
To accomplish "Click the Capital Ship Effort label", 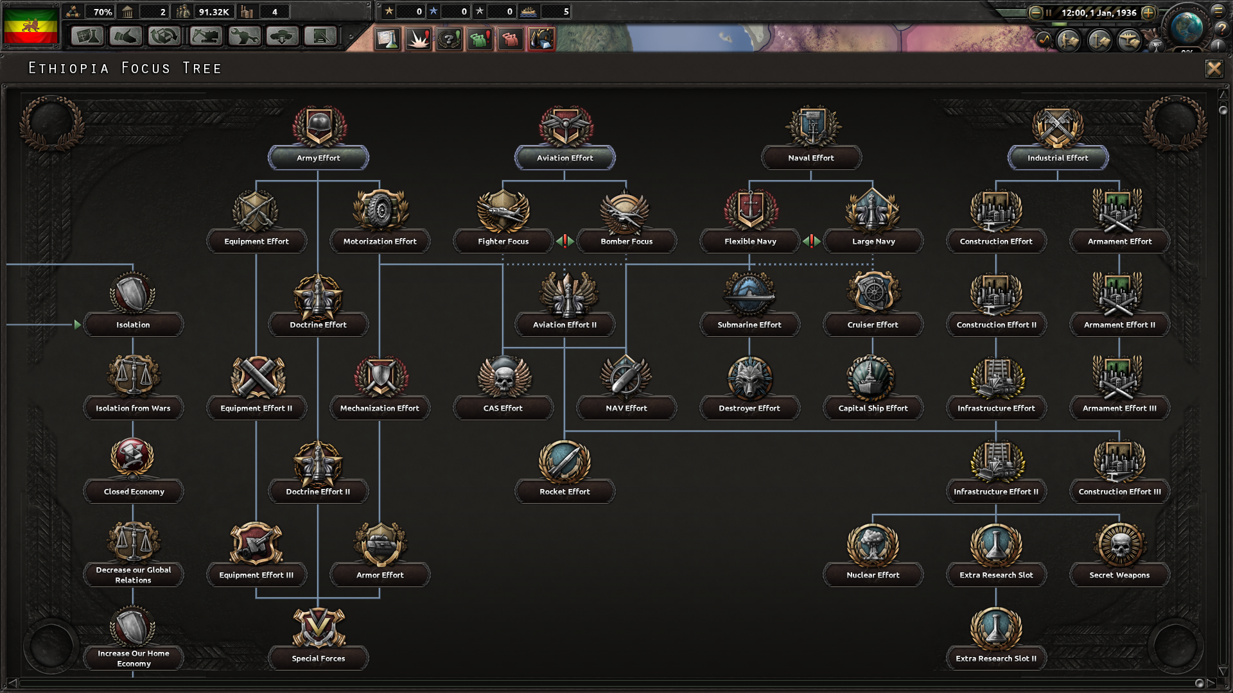I will [x=873, y=408].
